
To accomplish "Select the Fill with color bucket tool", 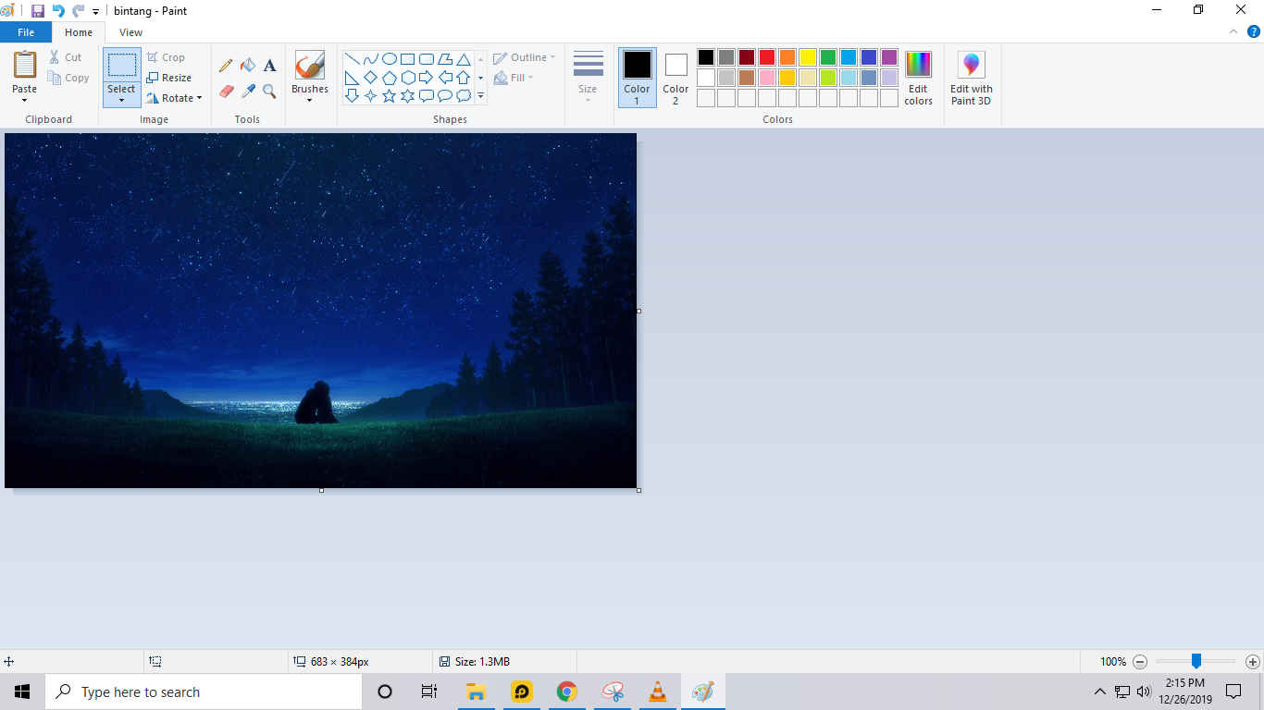I will coord(247,66).
